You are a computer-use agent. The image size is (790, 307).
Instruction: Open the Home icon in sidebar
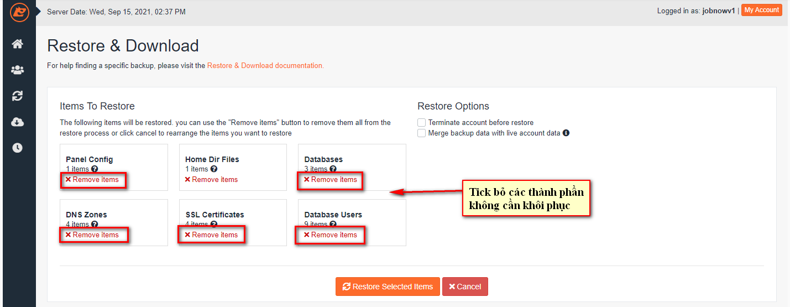18,44
